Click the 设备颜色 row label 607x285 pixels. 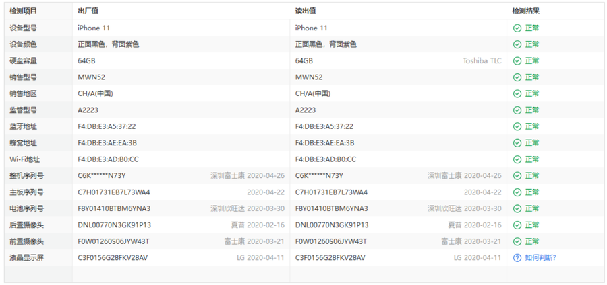tap(24, 44)
